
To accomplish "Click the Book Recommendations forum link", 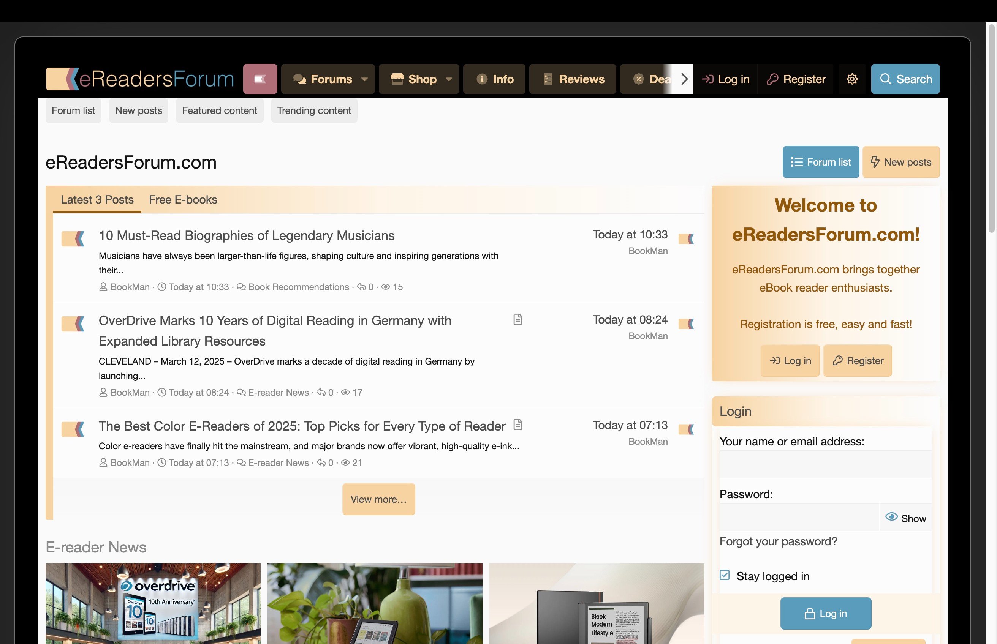I will [x=298, y=287].
